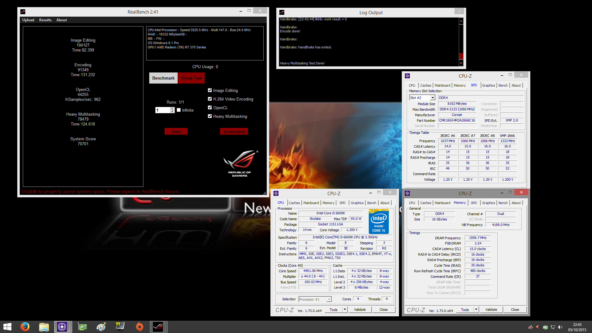The width and height of the screenshot is (592, 333).
Task: Switch to RealBench ROG taskbar icon
Action: (158, 327)
